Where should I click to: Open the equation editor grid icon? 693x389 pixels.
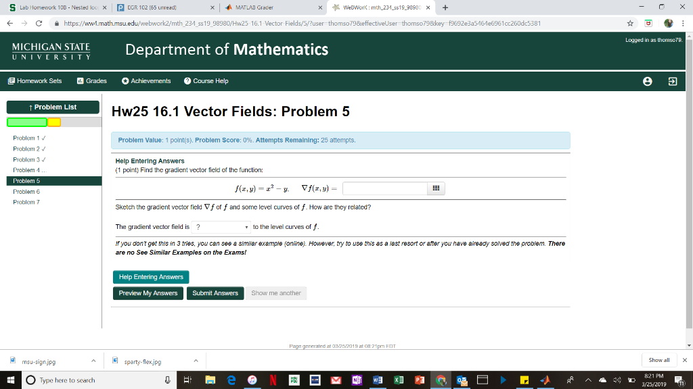436,188
